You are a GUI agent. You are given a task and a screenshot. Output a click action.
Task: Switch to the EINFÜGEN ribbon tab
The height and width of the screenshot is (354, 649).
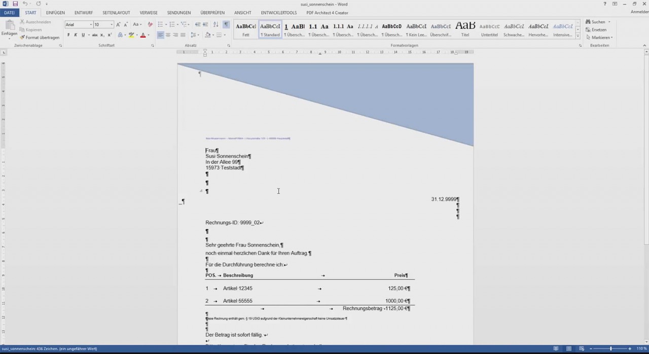tap(55, 13)
